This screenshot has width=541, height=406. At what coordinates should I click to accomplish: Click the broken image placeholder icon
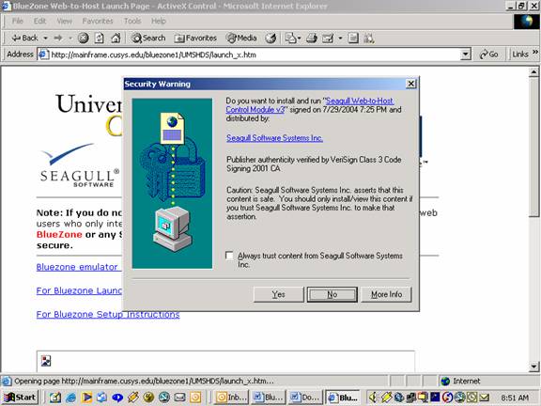pyautogui.click(x=46, y=361)
